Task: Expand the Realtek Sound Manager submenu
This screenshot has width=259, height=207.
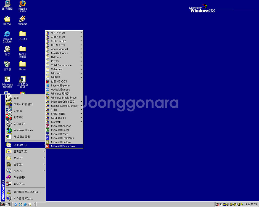Action: pos(64,106)
